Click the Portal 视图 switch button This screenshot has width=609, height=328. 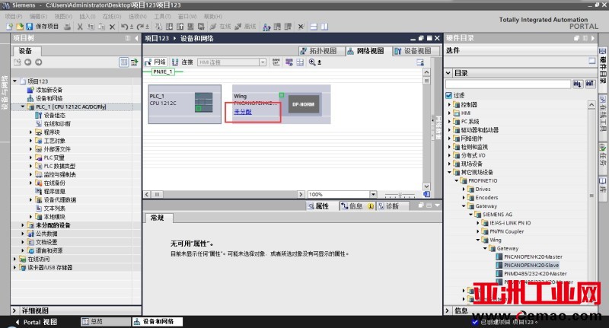point(37,322)
